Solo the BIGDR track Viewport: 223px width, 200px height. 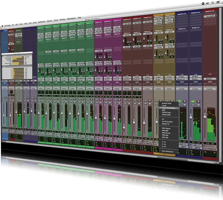[79, 102]
